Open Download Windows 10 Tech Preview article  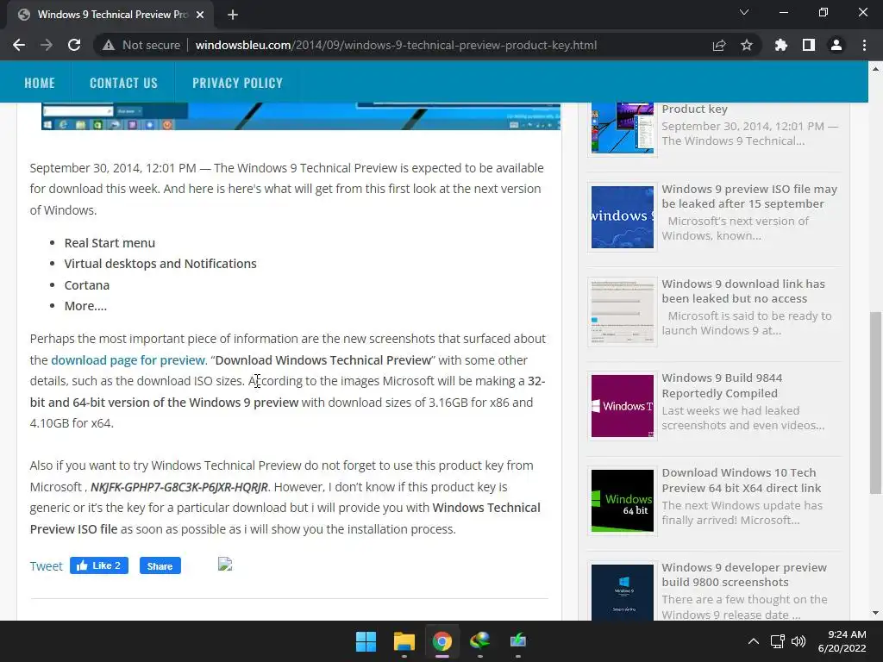[x=741, y=480]
